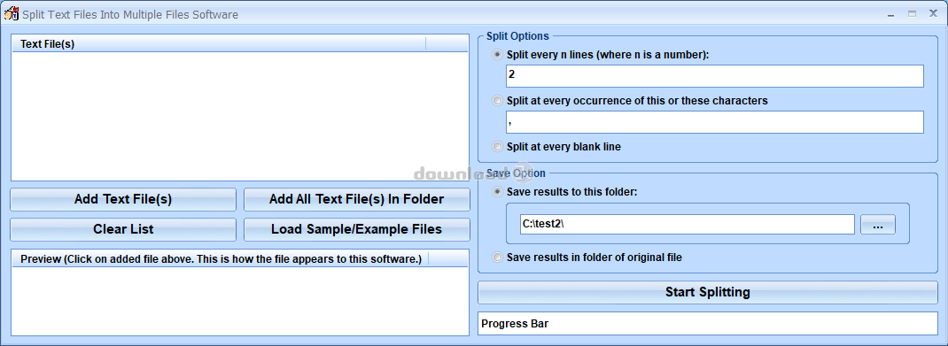Select 'Split at every occurrence' radio option
948x346 pixels.
click(498, 101)
